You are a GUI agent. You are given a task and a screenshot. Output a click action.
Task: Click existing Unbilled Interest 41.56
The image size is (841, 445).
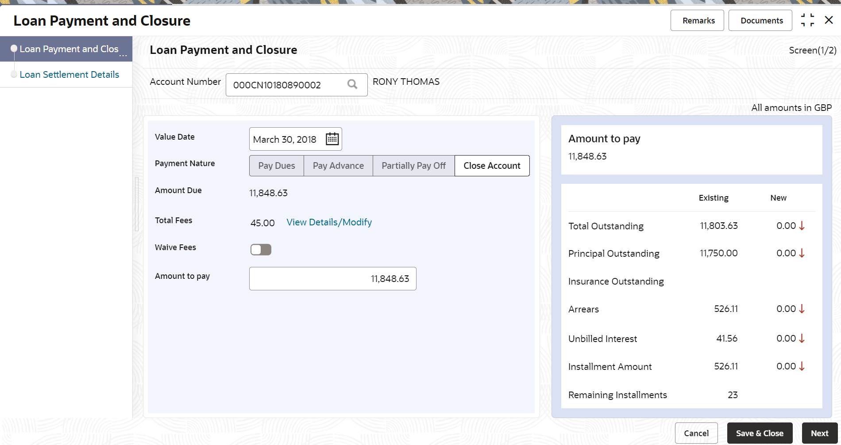click(x=727, y=339)
